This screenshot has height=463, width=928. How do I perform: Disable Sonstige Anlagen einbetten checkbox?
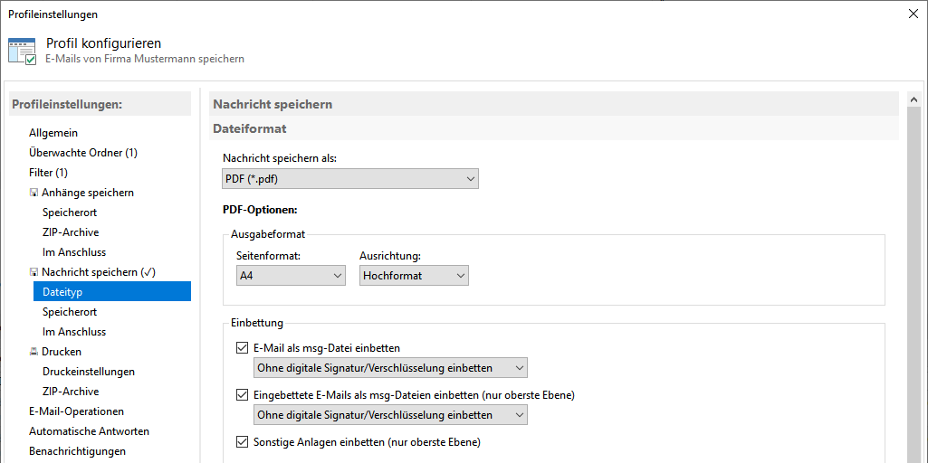click(242, 442)
